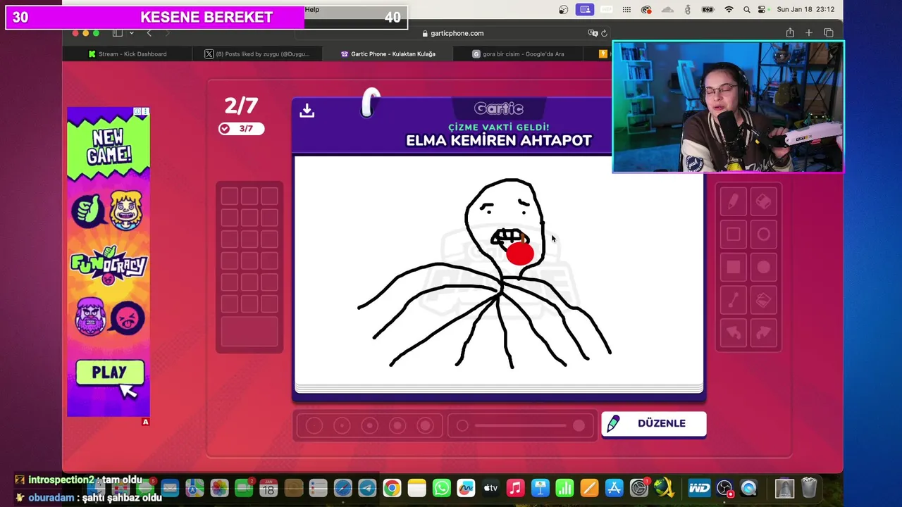
Task: Launch WhatsApp from the dock
Action: (x=442, y=487)
